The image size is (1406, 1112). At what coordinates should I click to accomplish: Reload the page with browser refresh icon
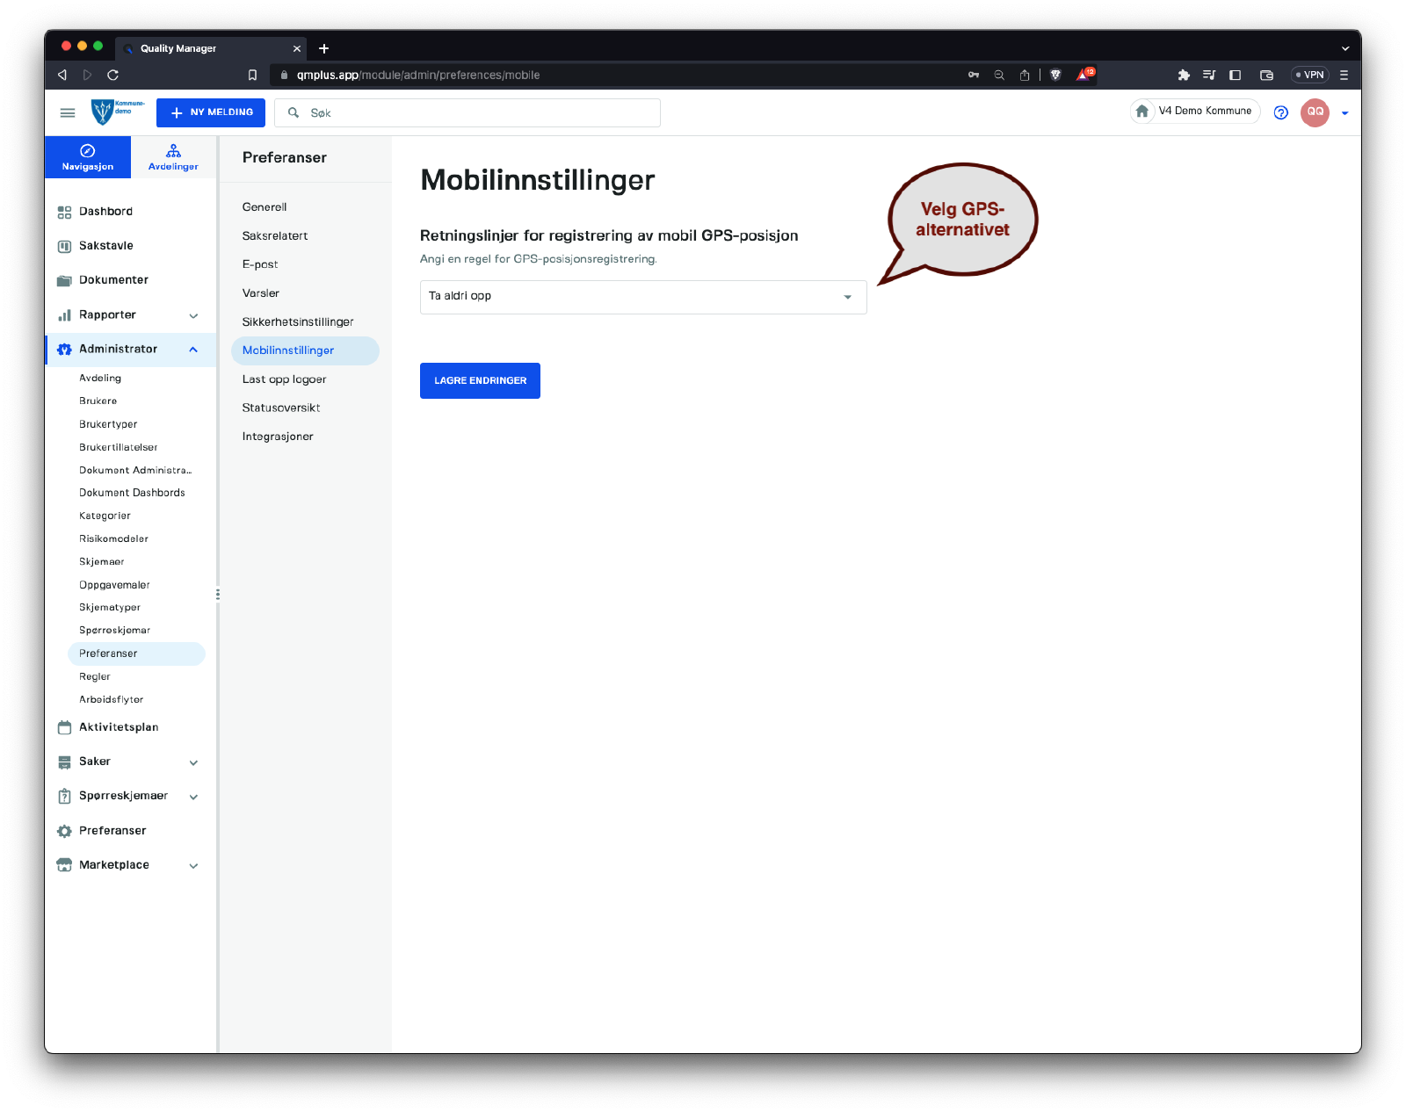[112, 75]
